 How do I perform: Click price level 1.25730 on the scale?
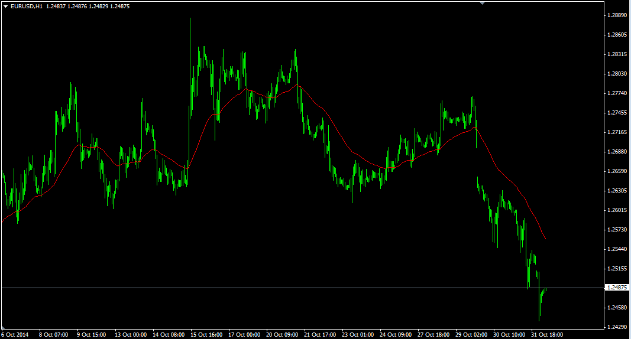[617, 230]
